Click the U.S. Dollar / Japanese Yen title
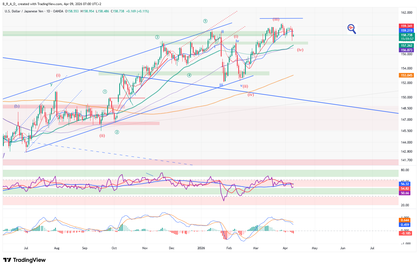 24,11
